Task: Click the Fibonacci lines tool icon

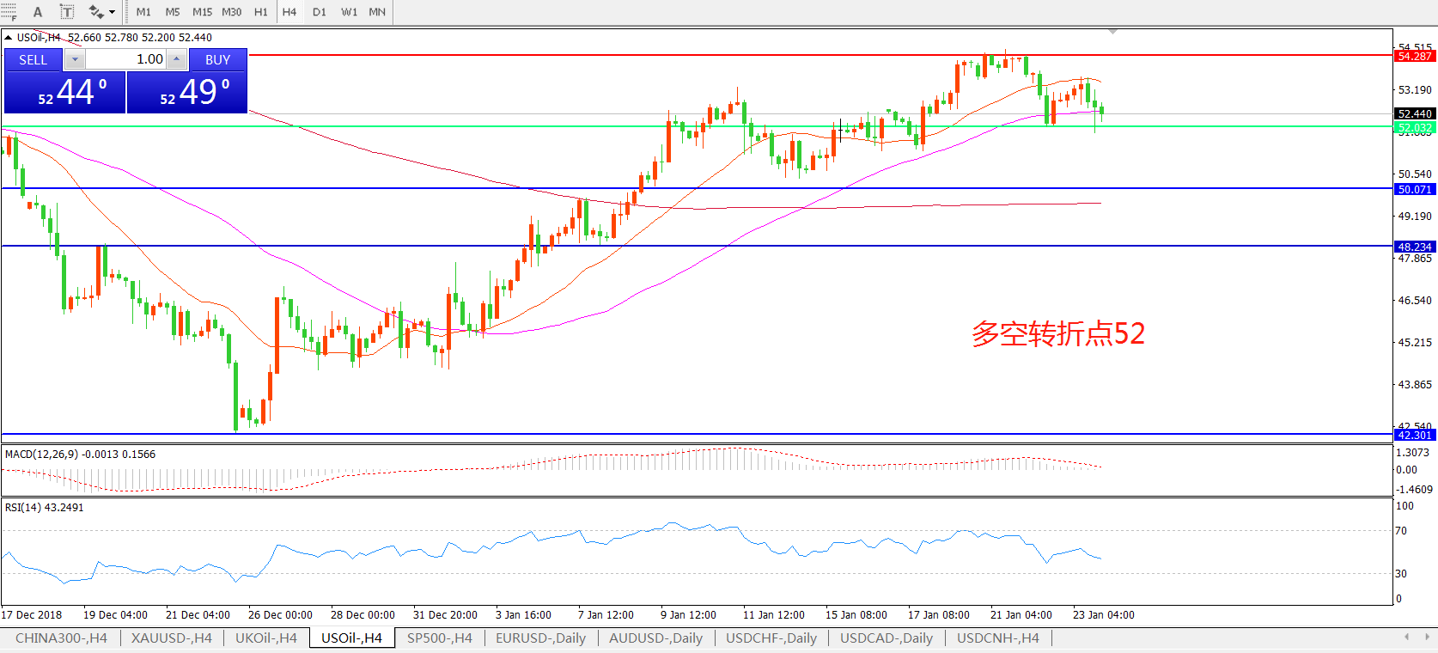Action: click(x=9, y=12)
